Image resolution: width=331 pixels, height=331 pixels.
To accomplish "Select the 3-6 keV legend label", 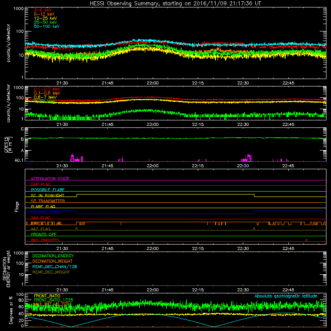I will point(43,10).
